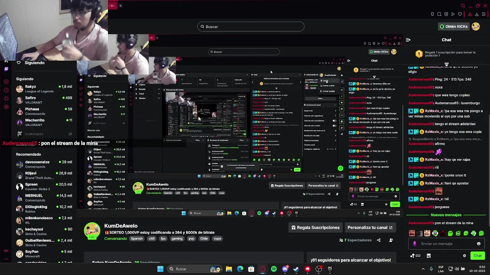Click Personaliza tu canal button

pyautogui.click(x=370, y=228)
